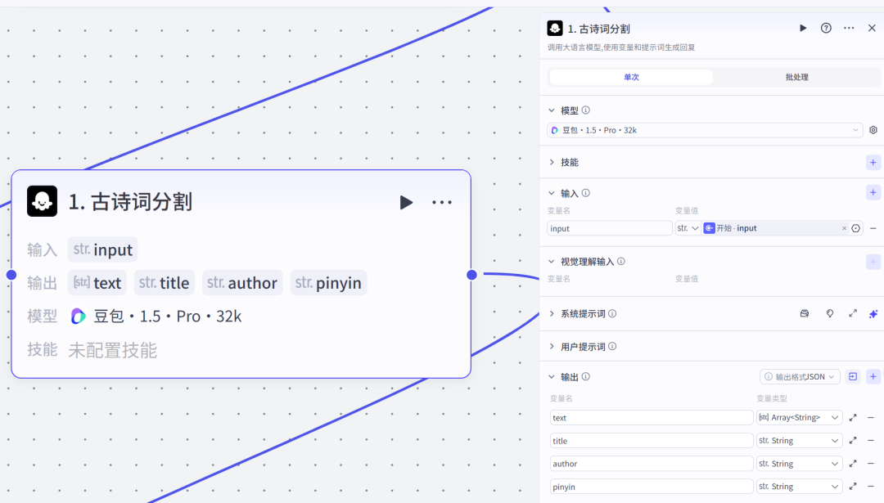Expand description for the title output row
884x503 pixels.
point(852,441)
